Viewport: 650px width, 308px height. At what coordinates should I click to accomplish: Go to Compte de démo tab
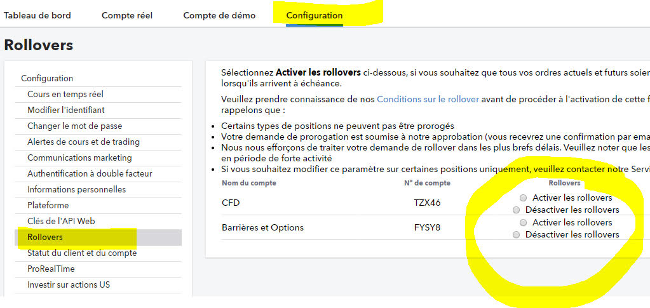219,15
